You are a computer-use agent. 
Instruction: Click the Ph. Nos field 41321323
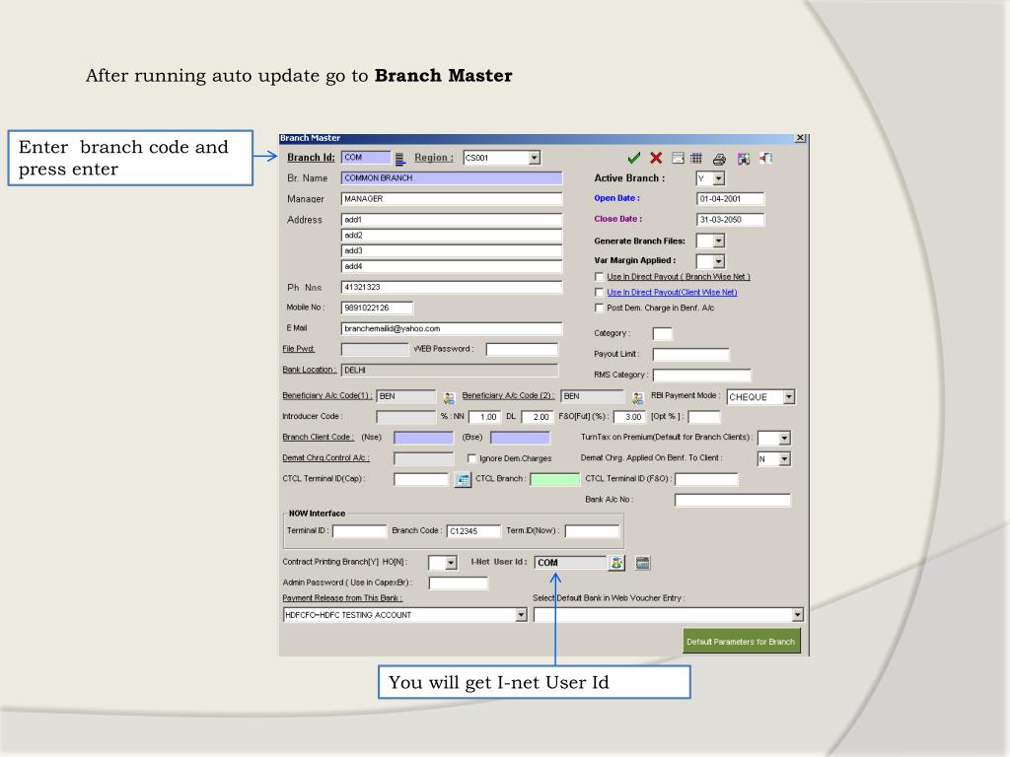tap(452, 287)
